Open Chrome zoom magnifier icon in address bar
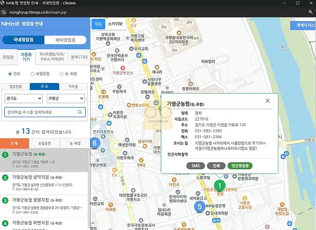Screen dimensions: 316x230 pyautogui.click(x=310, y=12)
